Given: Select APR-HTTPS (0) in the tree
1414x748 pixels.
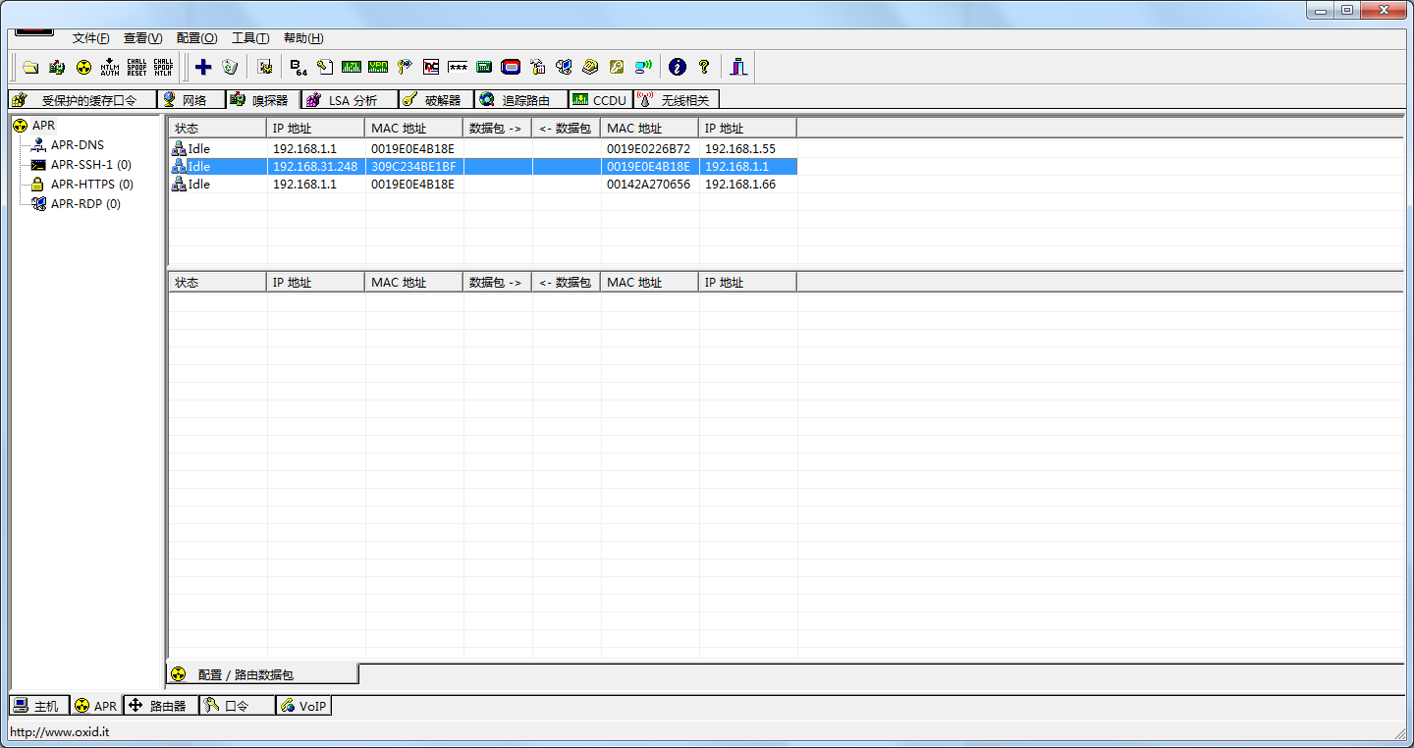Looking at the screenshot, I should coord(91,185).
